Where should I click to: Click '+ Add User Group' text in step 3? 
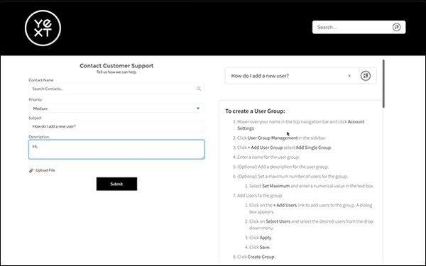click(x=265, y=148)
